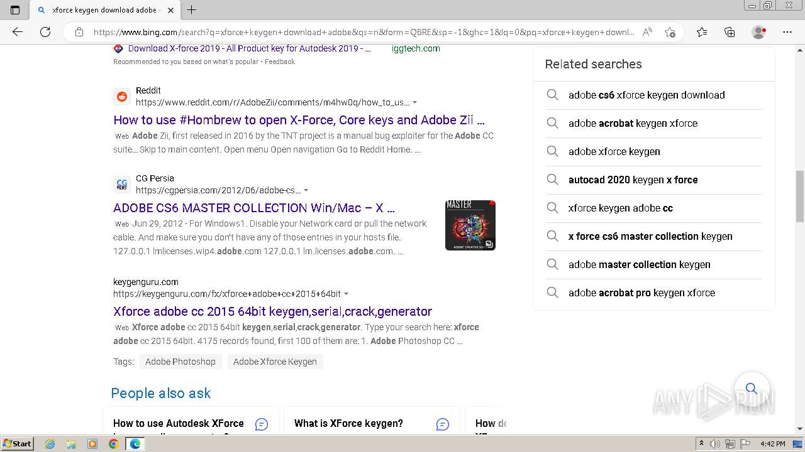Screen dimensions: 805x452
Task: Open the tab actions menu icon
Action: click(x=15, y=10)
